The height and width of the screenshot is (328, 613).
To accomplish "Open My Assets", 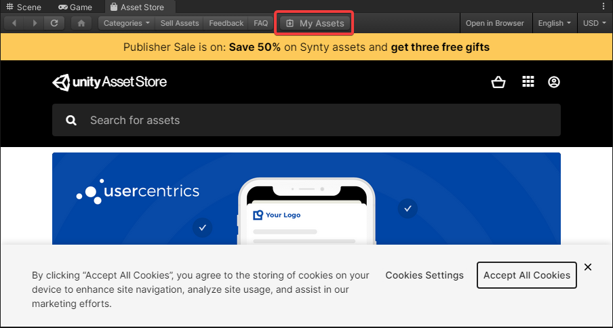I will tap(315, 23).
